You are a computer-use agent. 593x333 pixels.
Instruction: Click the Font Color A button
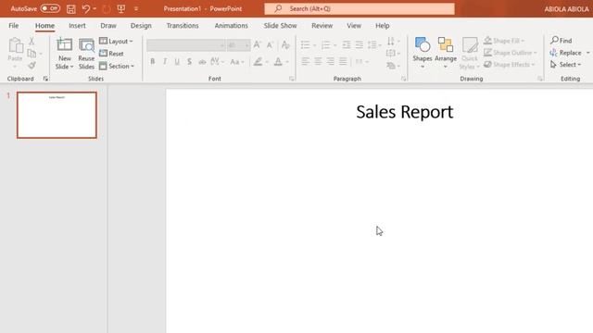point(278,62)
